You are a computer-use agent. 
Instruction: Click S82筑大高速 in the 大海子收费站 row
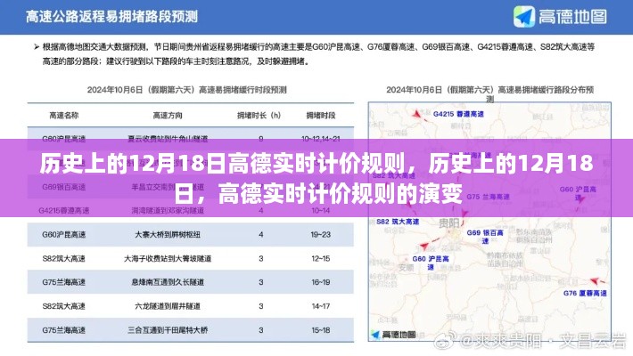(64, 258)
